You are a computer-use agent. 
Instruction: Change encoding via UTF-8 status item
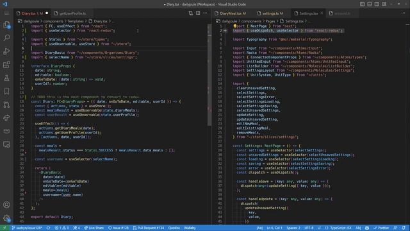pyautogui.click(x=309, y=228)
